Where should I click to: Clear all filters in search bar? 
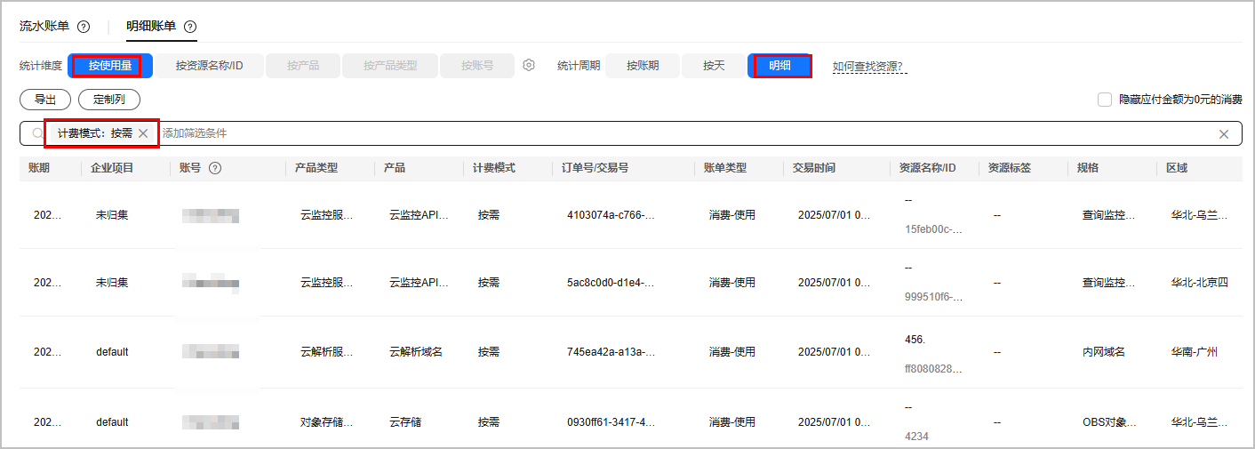1223,134
